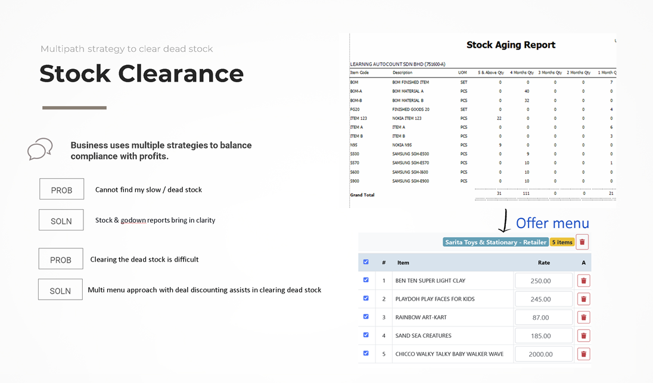Click the '5 & Above Qty' column header
The height and width of the screenshot is (383, 653).
[491, 73]
